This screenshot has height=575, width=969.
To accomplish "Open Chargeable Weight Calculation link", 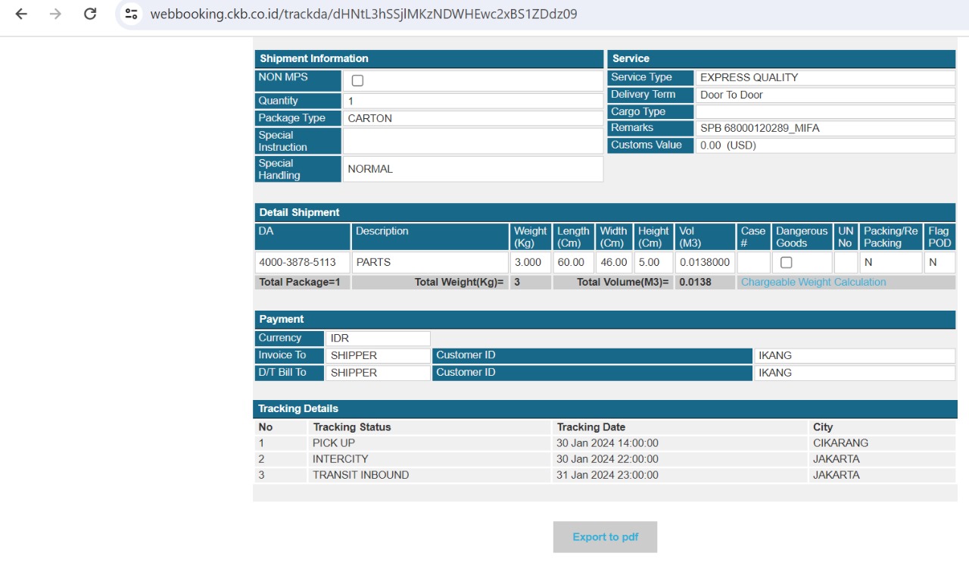I will point(813,282).
